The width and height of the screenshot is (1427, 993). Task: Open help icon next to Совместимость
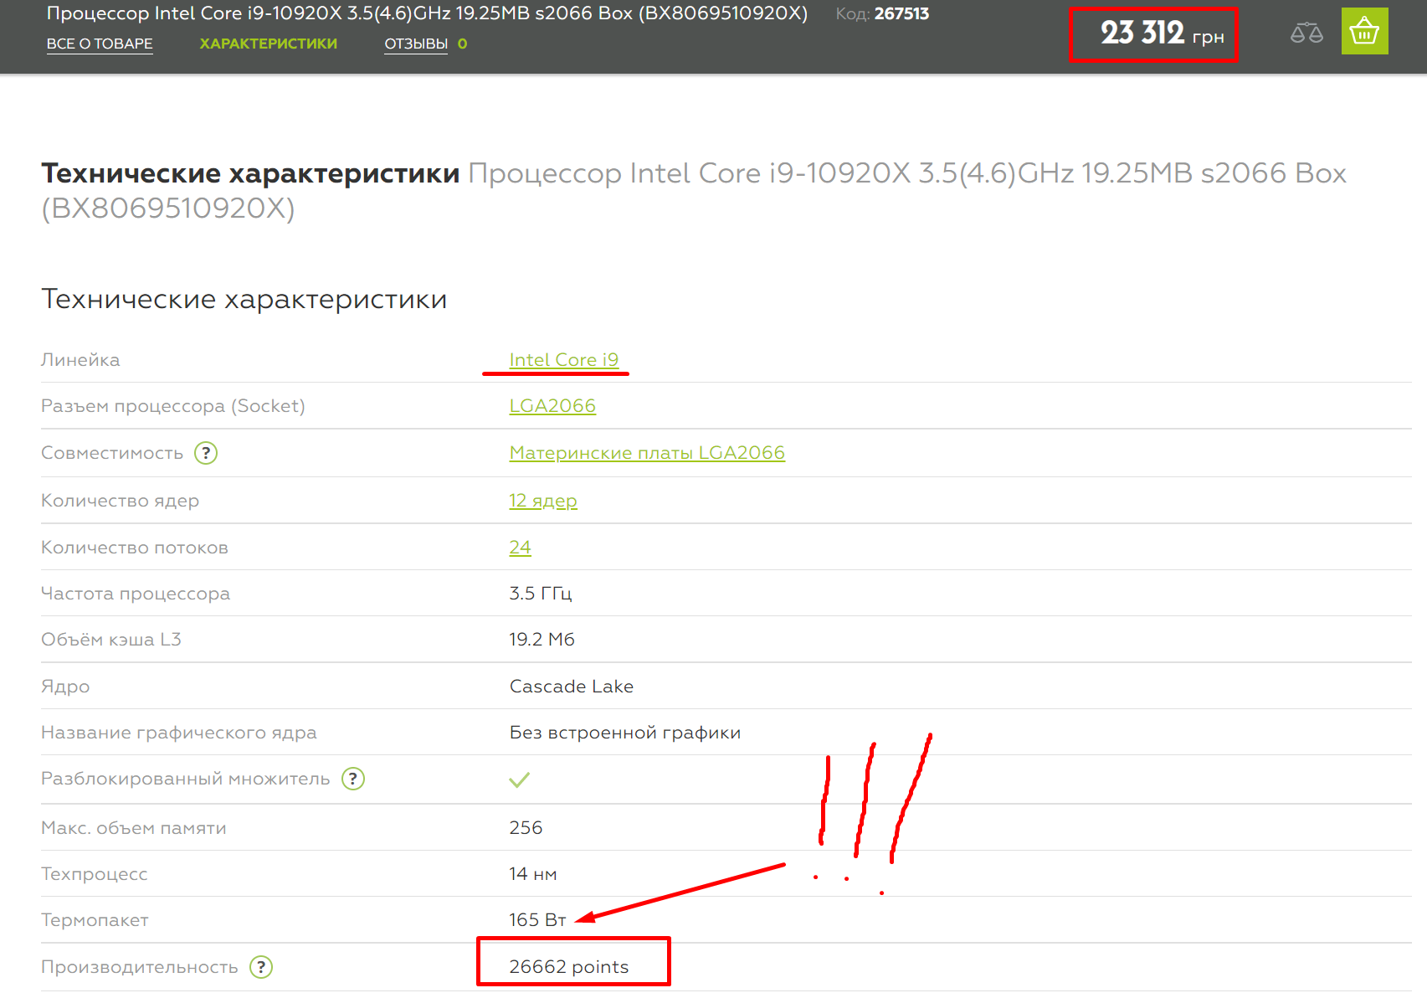click(x=206, y=453)
